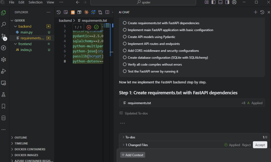The image size is (271, 162).
Task: Click the compare changes icon in editor toolbar
Action: (x=100, y=12)
